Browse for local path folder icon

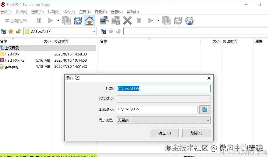205,109
